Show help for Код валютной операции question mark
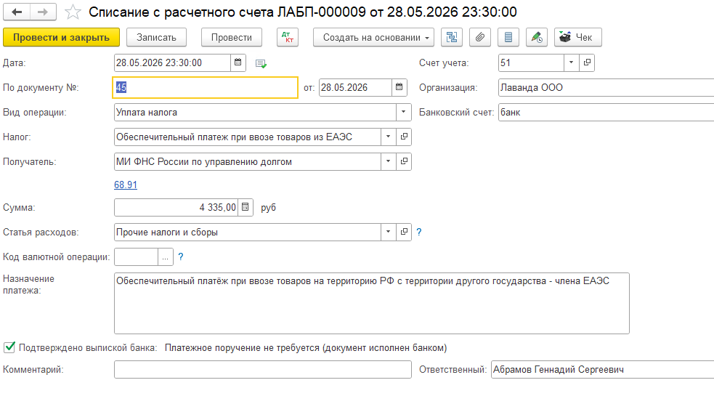The width and height of the screenshot is (714, 404). click(181, 257)
